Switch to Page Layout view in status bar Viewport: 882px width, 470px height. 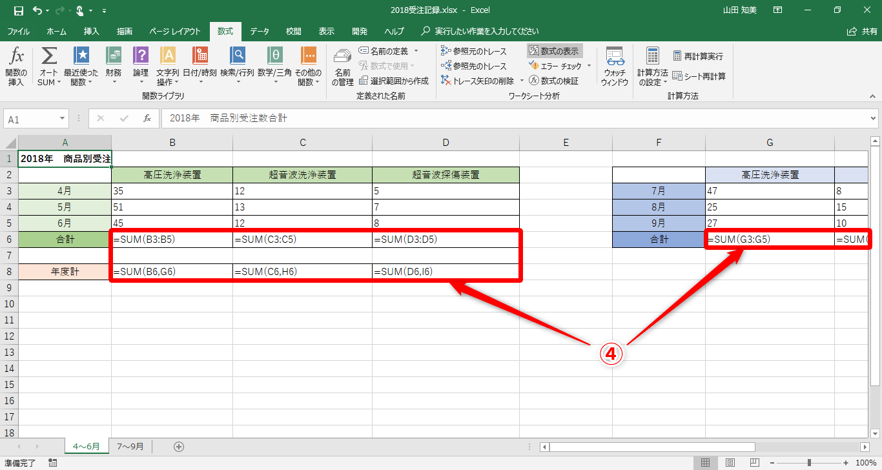[x=730, y=463]
